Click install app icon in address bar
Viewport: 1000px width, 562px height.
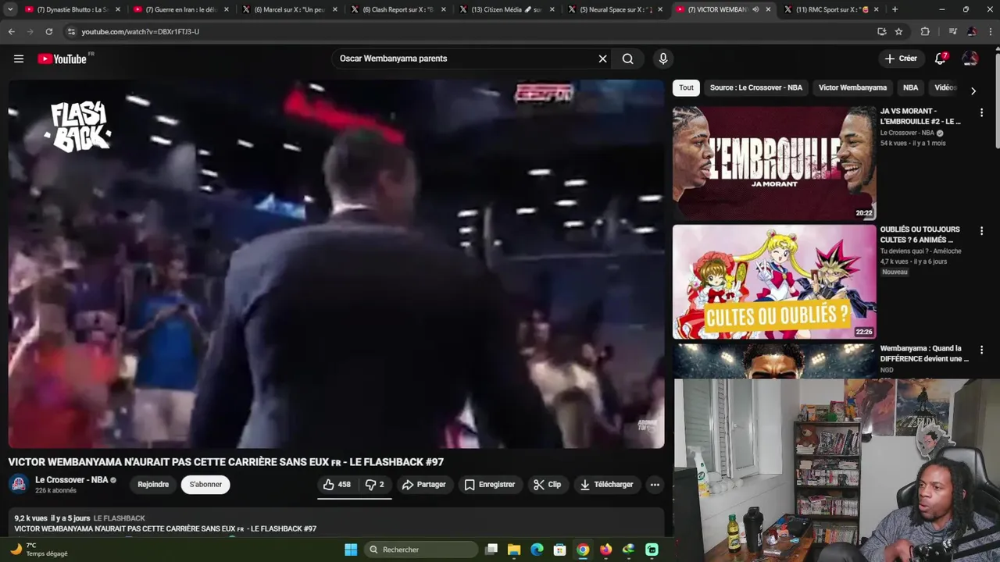pos(881,31)
